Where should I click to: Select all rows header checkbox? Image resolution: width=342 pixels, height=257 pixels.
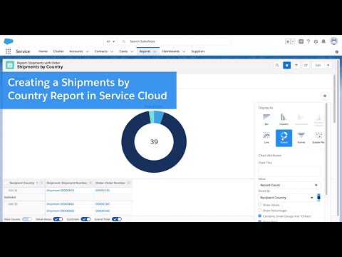click(6, 183)
